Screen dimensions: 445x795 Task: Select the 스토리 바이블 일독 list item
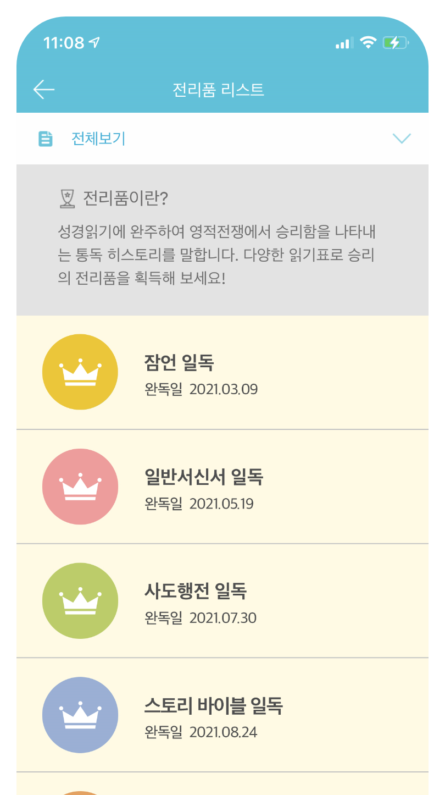coord(222,715)
